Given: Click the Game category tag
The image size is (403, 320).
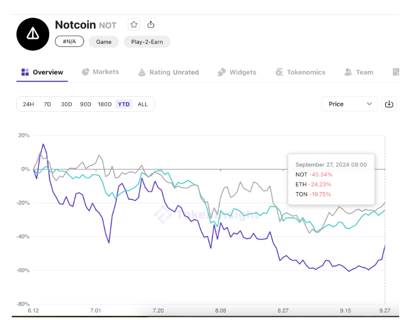Looking at the screenshot, I should click(x=104, y=42).
